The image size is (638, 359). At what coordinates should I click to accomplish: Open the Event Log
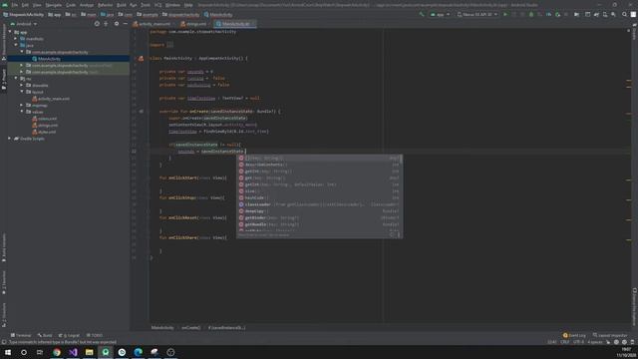click(x=574, y=335)
